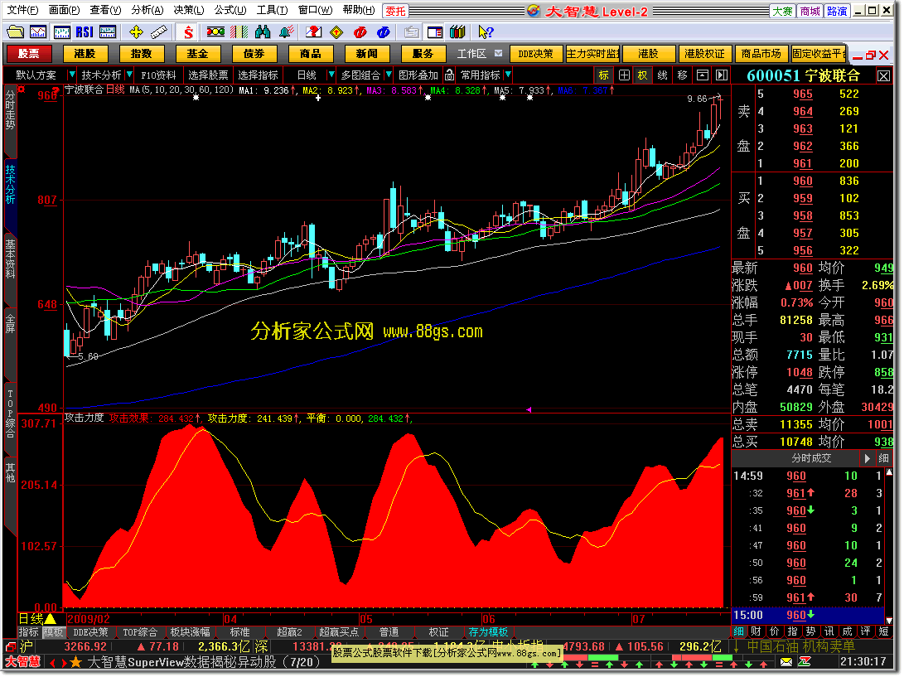The width and height of the screenshot is (904, 677).
Task: Click the skip-to-end arrow icon
Action: click(x=722, y=75)
